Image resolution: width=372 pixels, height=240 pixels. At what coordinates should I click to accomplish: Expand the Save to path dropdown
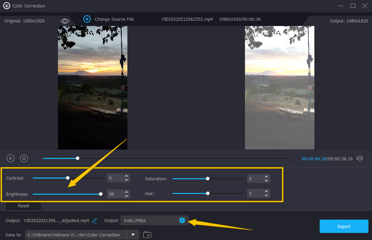(x=133, y=235)
